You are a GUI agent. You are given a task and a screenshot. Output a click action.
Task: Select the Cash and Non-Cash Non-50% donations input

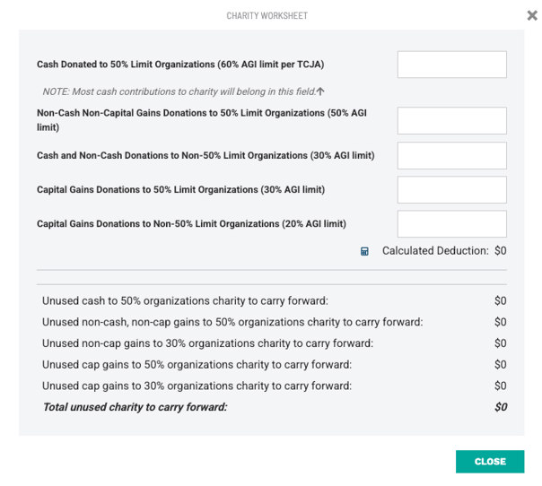tap(451, 155)
